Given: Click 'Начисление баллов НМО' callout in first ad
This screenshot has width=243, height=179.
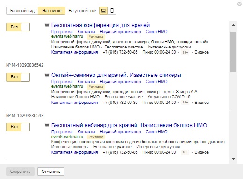Looking at the screenshot, I should tap(75, 47).
